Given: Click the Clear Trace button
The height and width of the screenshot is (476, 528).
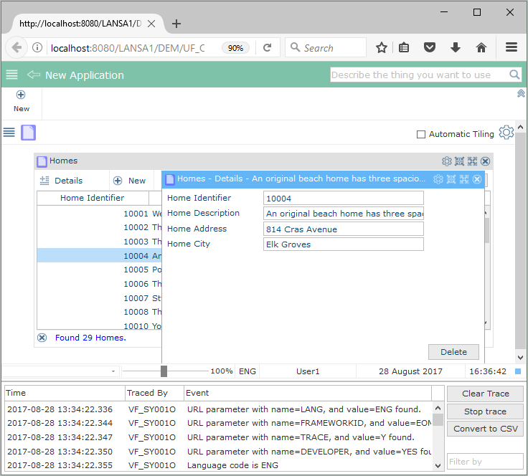Looking at the screenshot, I should 485,394.
